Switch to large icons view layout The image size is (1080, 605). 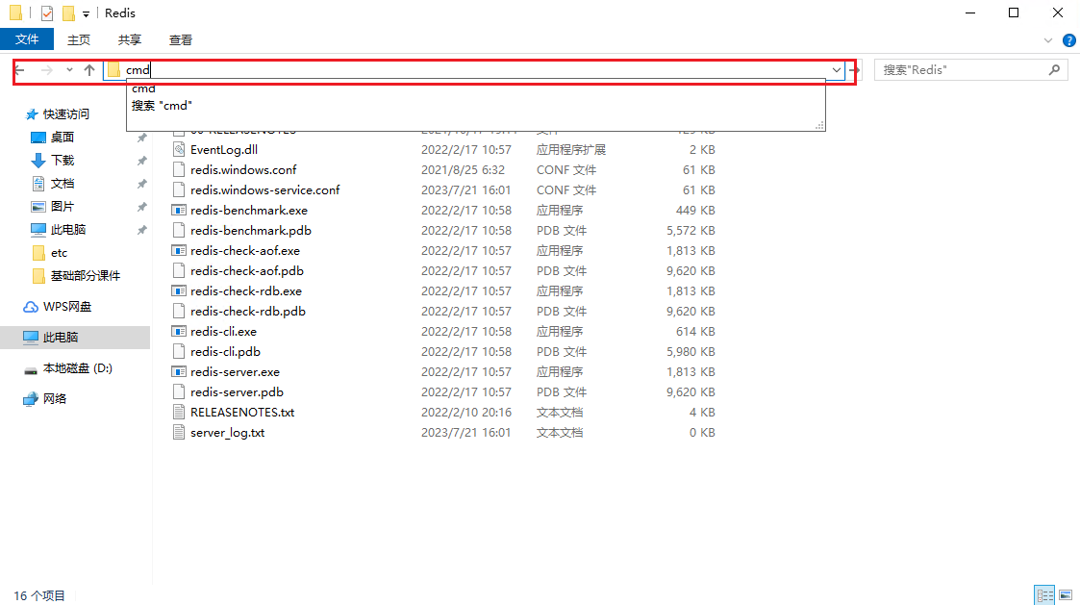1066,594
